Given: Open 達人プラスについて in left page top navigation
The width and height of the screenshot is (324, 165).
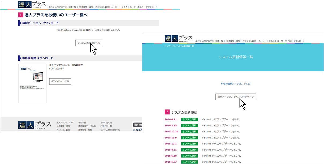Looking at the screenshot, I should pyautogui.click(x=57, y=7).
